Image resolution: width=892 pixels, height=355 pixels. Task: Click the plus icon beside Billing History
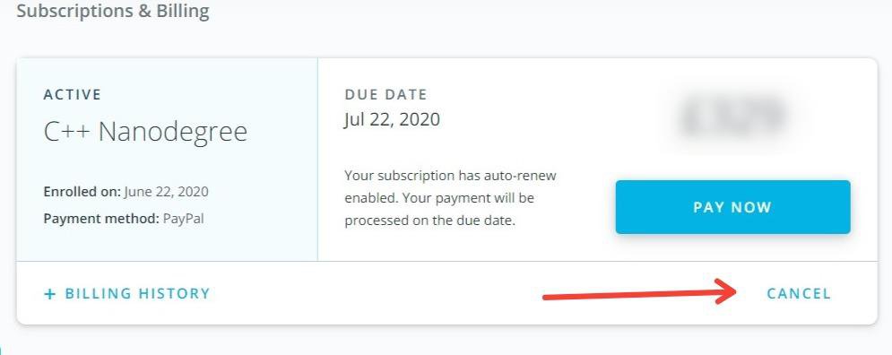(x=50, y=294)
